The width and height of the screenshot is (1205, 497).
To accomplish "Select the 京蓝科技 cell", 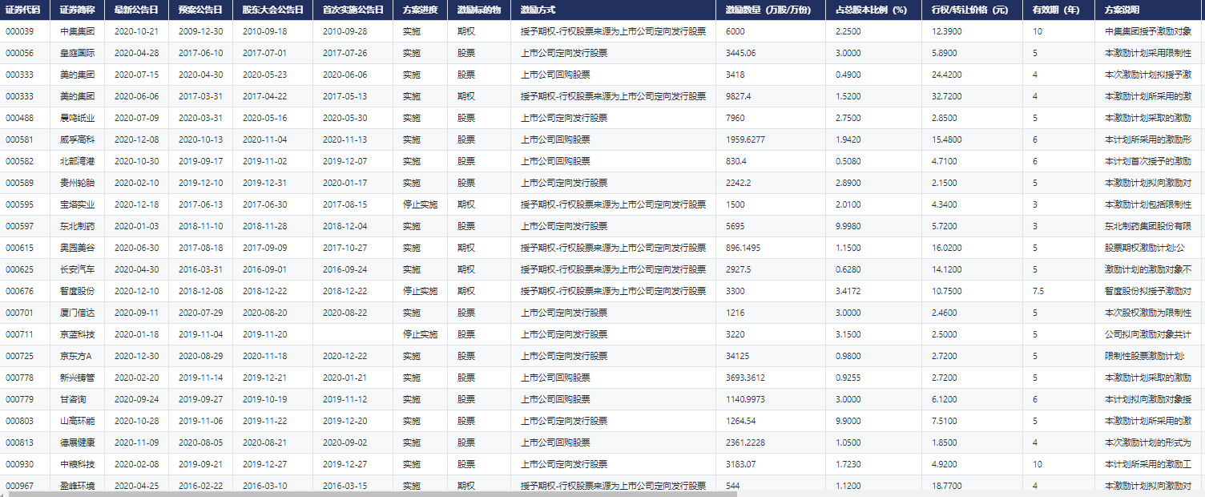I will point(78,334).
